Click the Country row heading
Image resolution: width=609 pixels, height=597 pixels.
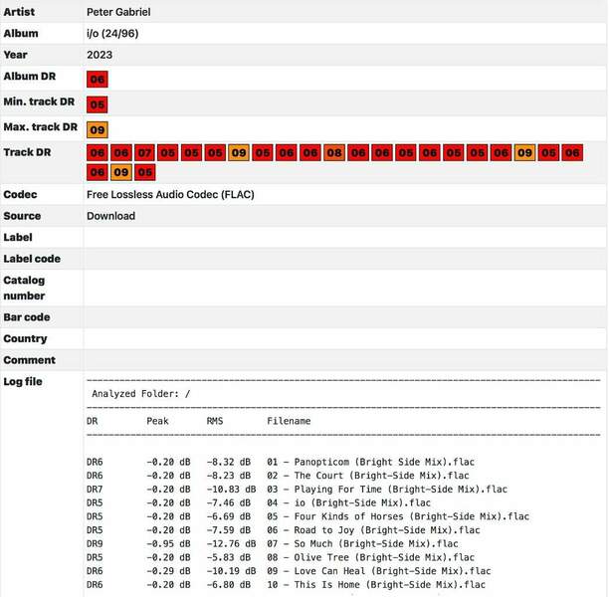(25, 338)
